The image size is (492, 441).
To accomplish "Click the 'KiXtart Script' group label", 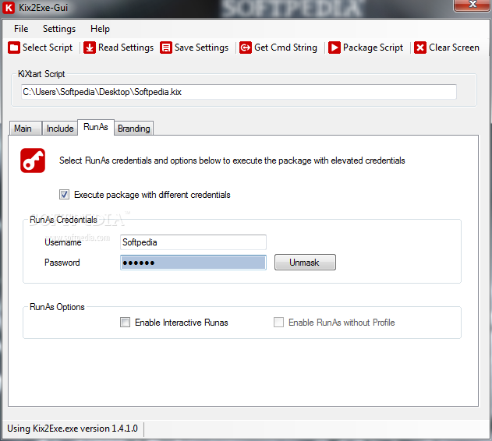I will tap(41, 74).
